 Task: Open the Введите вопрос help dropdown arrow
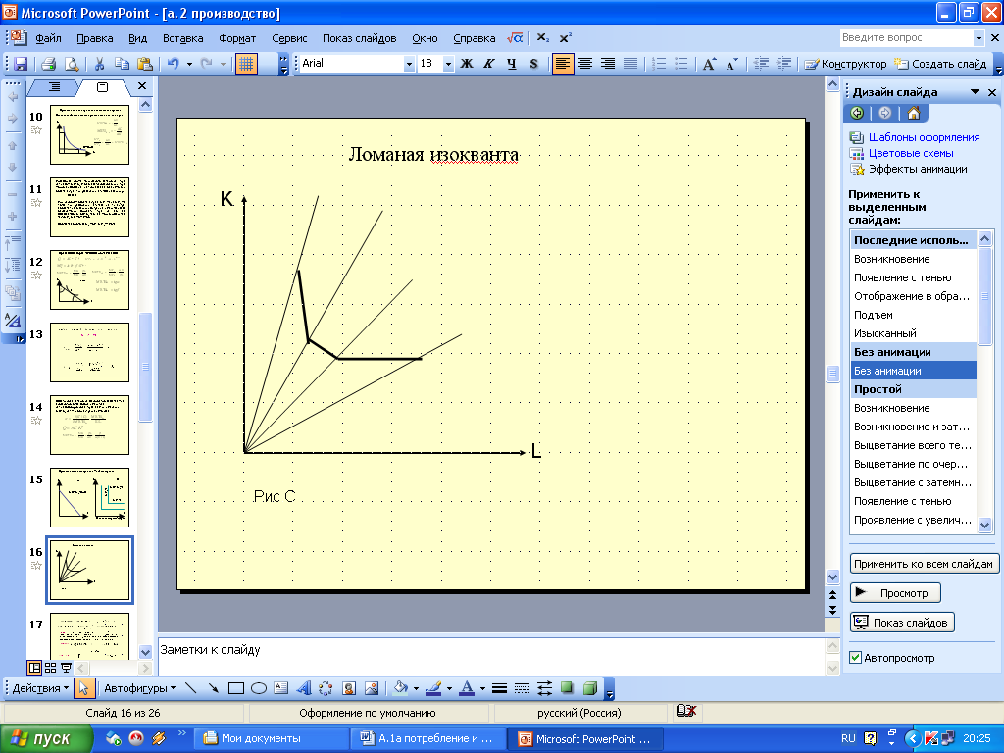coord(979,38)
